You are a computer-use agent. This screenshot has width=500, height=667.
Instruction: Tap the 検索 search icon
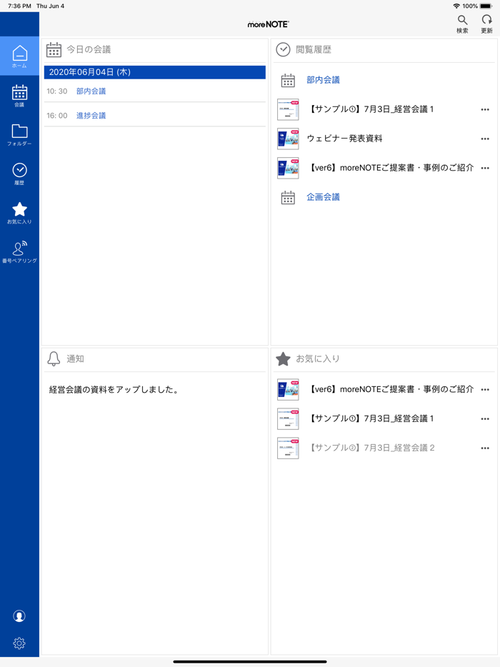click(463, 24)
